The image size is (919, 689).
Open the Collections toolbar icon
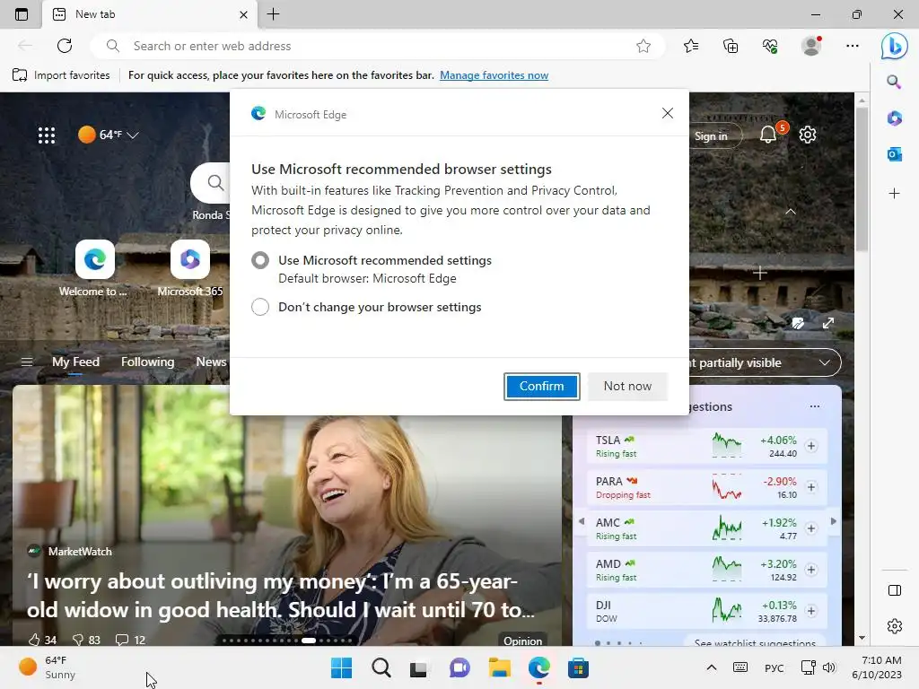[731, 46]
